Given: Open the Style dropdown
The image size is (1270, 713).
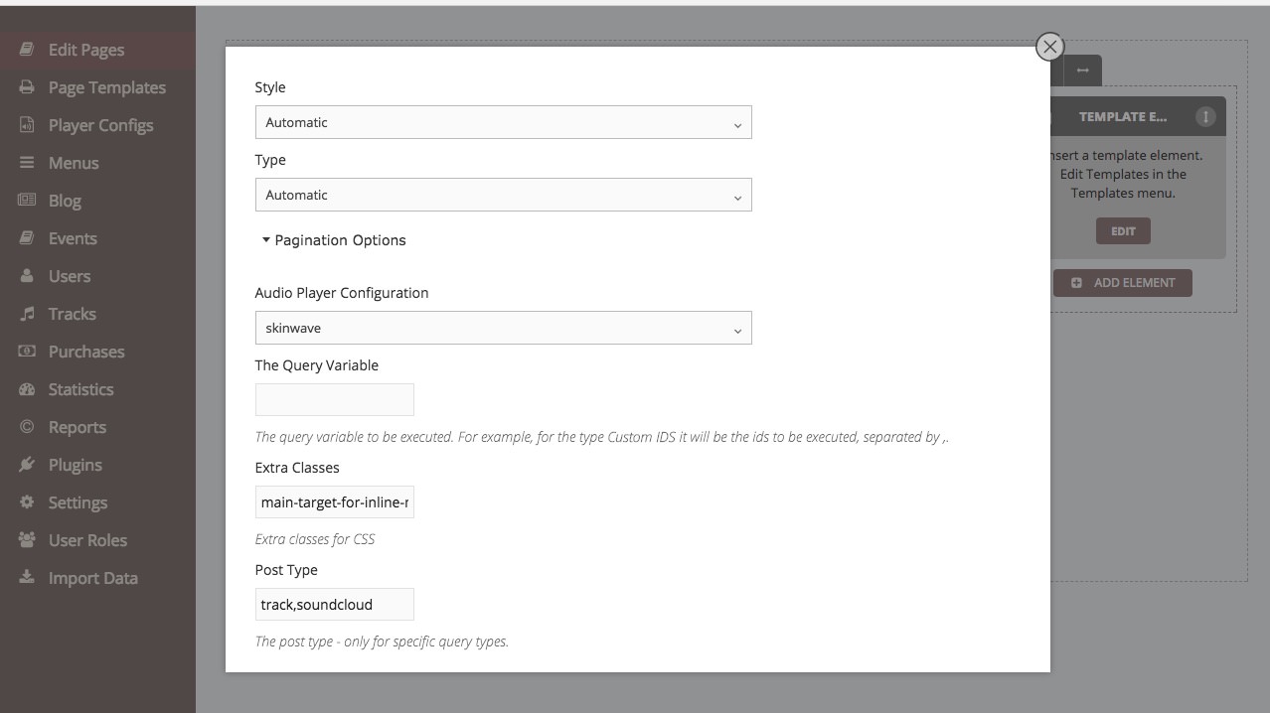Looking at the screenshot, I should click(x=503, y=122).
